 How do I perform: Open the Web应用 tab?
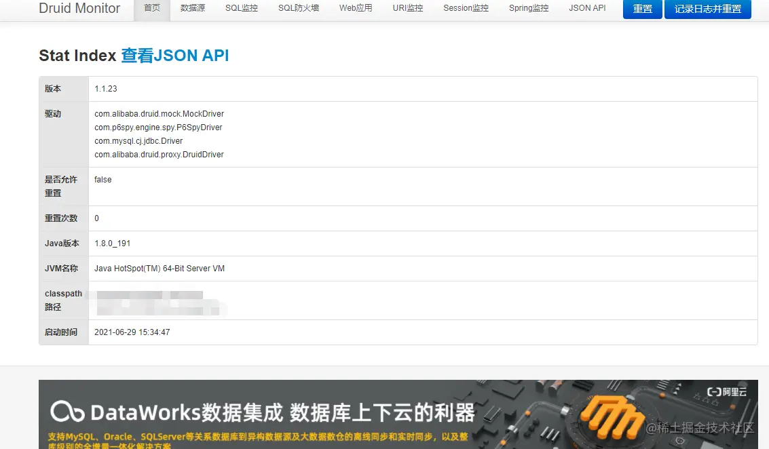click(356, 8)
